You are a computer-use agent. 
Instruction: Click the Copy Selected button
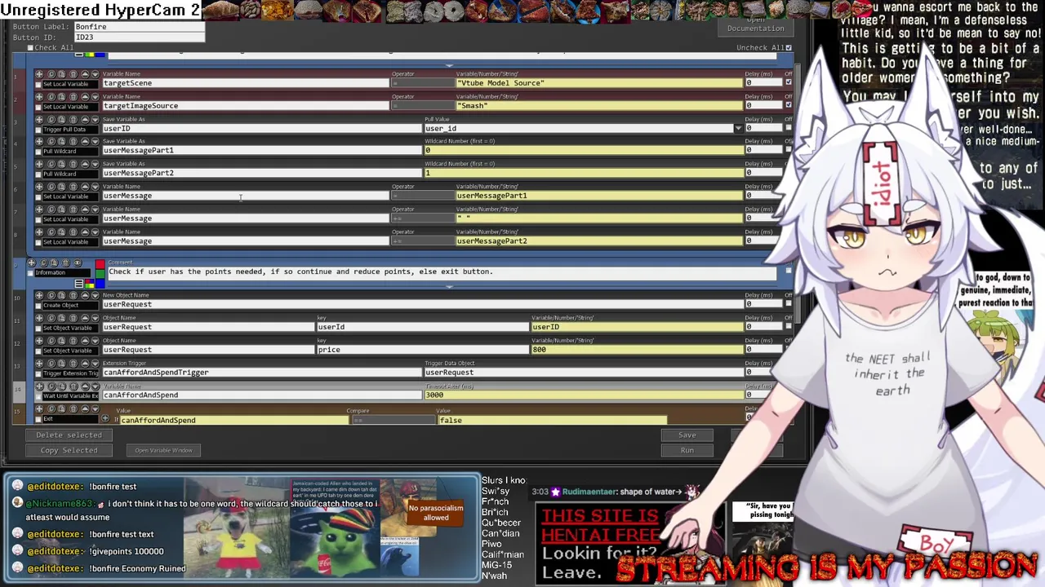click(69, 450)
